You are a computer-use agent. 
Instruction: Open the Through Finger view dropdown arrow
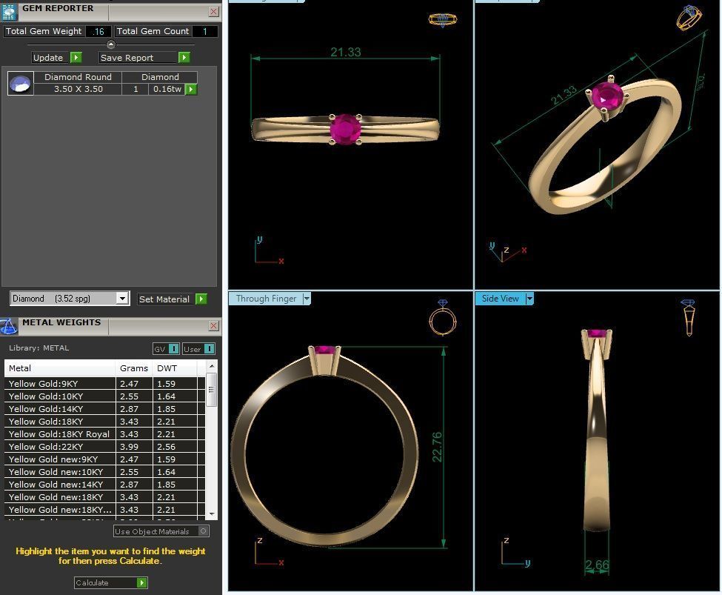307,299
